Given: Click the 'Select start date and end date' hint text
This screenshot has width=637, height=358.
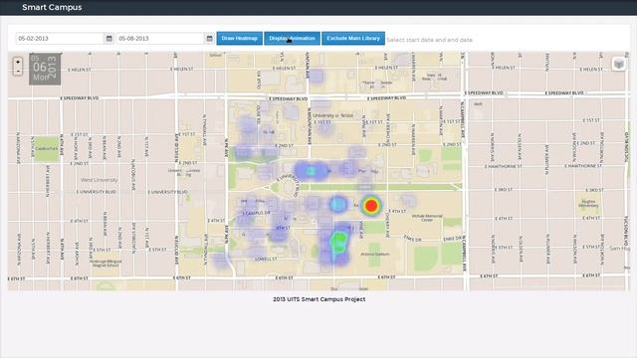Looking at the screenshot, I should click(x=429, y=40).
